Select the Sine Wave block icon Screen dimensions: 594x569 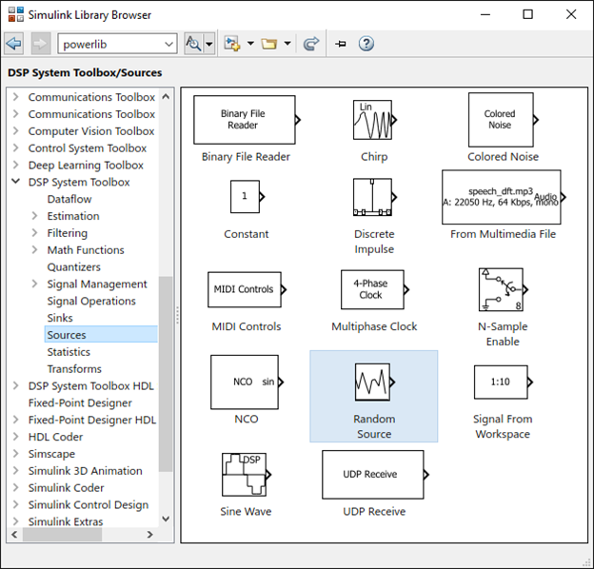point(247,475)
